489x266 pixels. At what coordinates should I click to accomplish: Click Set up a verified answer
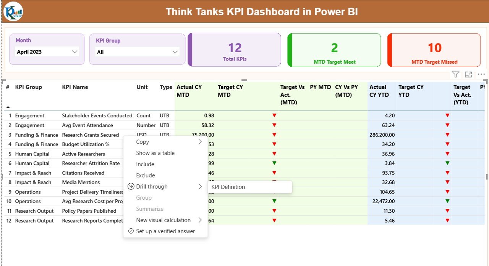point(165,231)
